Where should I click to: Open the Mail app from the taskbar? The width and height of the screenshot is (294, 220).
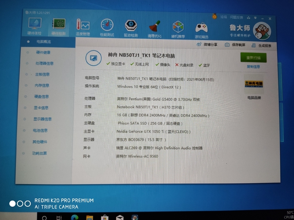[x=120, y=218]
